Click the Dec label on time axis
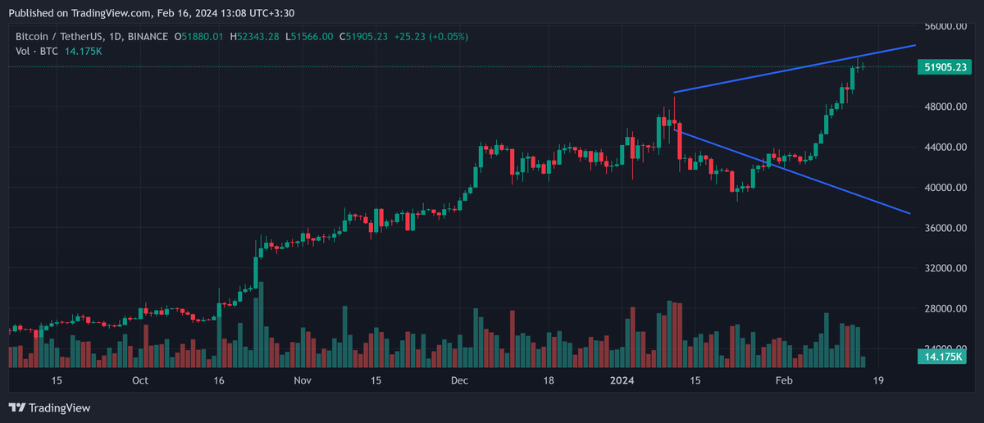 (x=459, y=380)
